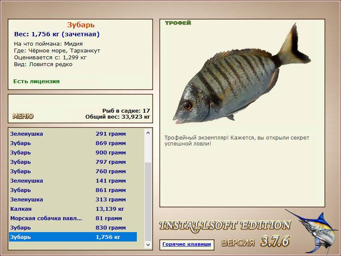This screenshot has width=341, height=256.
Task: Click the scrollbar down arrow in fish list
Action: 148,244
